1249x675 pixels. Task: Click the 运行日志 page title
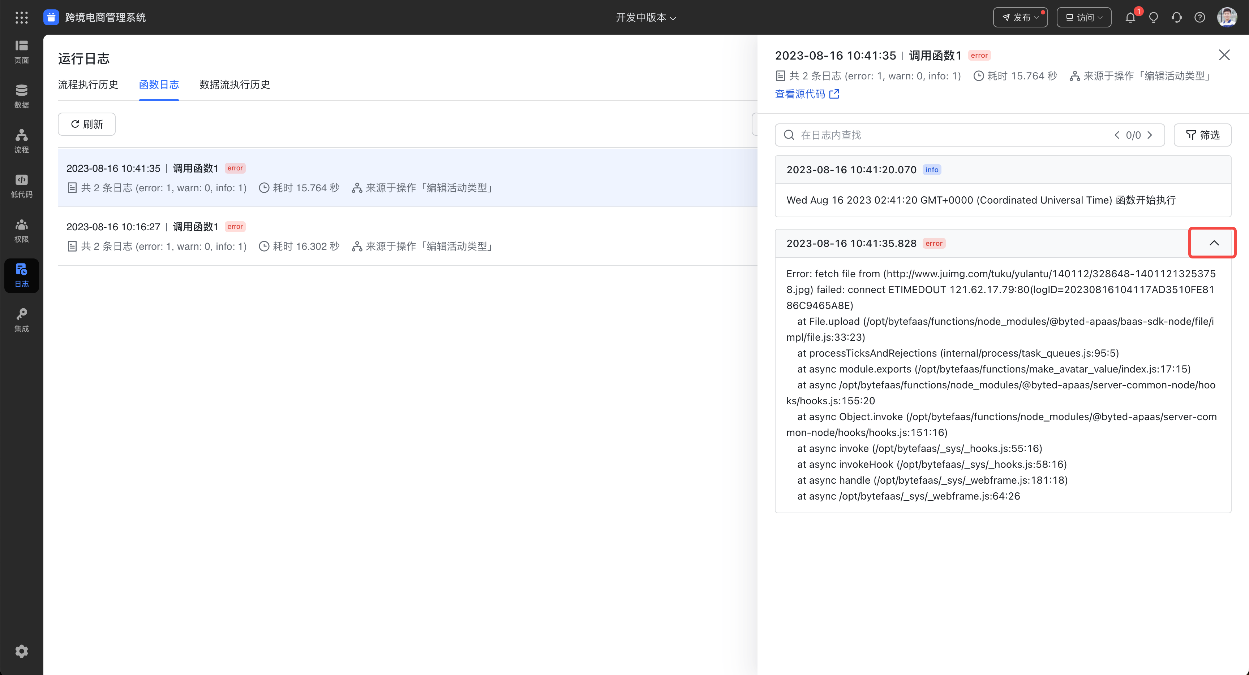84,59
